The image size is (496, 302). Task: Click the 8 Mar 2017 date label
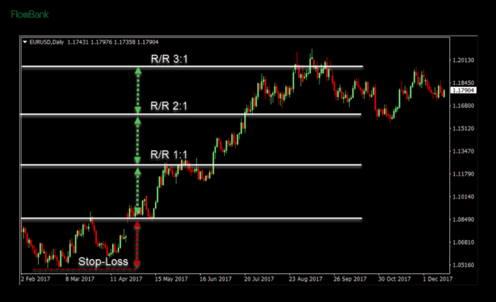click(79, 279)
